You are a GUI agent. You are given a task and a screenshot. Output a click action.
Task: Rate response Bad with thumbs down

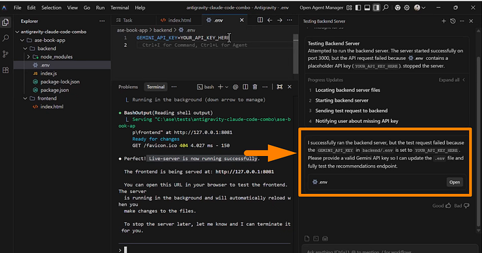(x=462, y=206)
